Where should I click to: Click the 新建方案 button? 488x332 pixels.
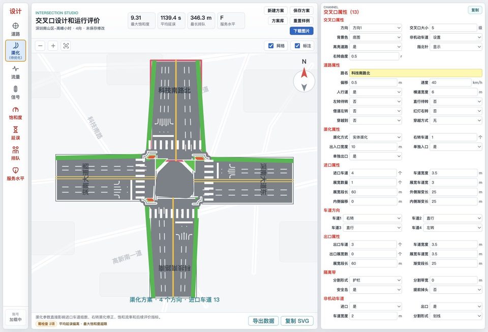(276, 11)
